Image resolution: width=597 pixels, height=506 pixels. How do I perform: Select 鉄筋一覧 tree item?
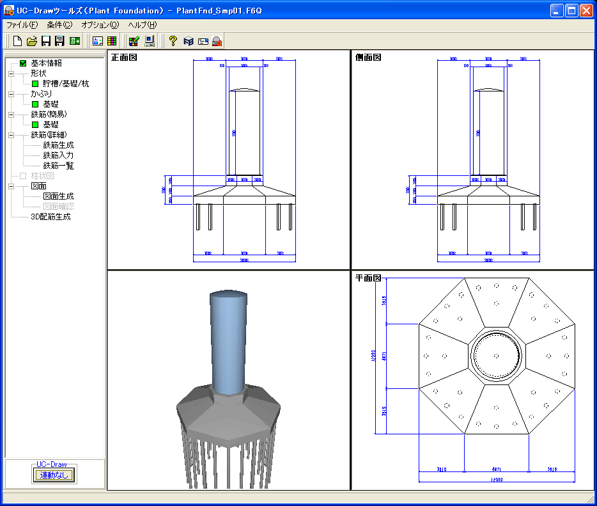tap(58, 166)
